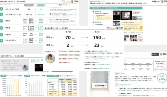Click the number 2 circle beside コースUP

[x=2, y=14]
